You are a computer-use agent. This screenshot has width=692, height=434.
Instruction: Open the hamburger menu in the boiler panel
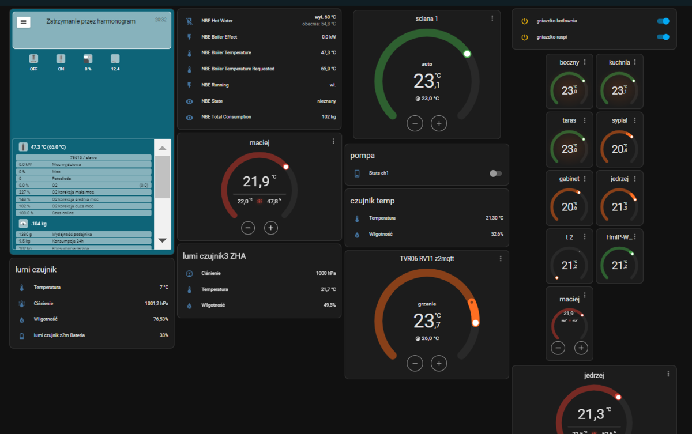coord(23,22)
